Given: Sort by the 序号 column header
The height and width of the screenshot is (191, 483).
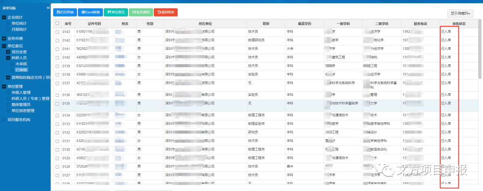Looking at the screenshot, I should [x=68, y=24].
